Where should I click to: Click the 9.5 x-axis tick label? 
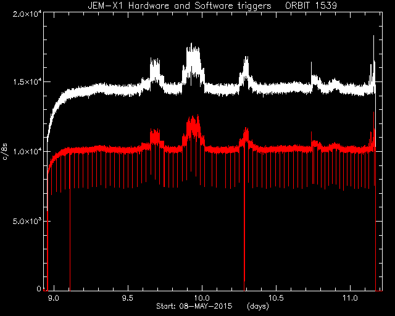click(x=128, y=298)
